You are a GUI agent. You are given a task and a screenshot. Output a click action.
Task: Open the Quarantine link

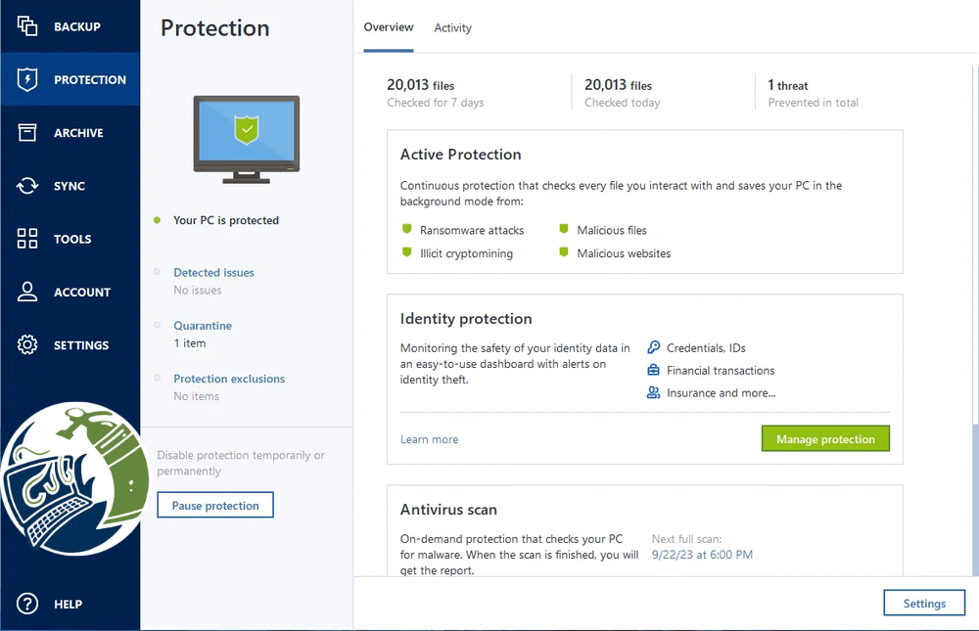(x=203, y=326)
